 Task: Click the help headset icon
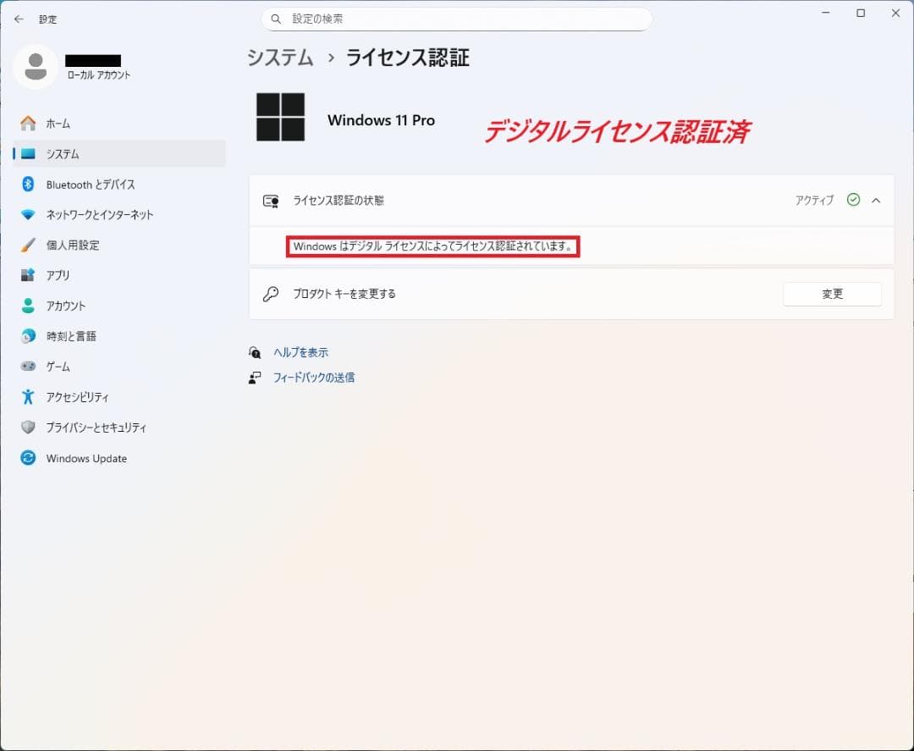[x=255, y=352]
